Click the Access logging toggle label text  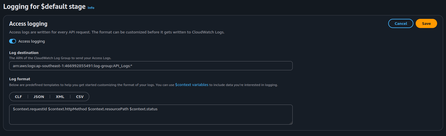coord(31,41)
